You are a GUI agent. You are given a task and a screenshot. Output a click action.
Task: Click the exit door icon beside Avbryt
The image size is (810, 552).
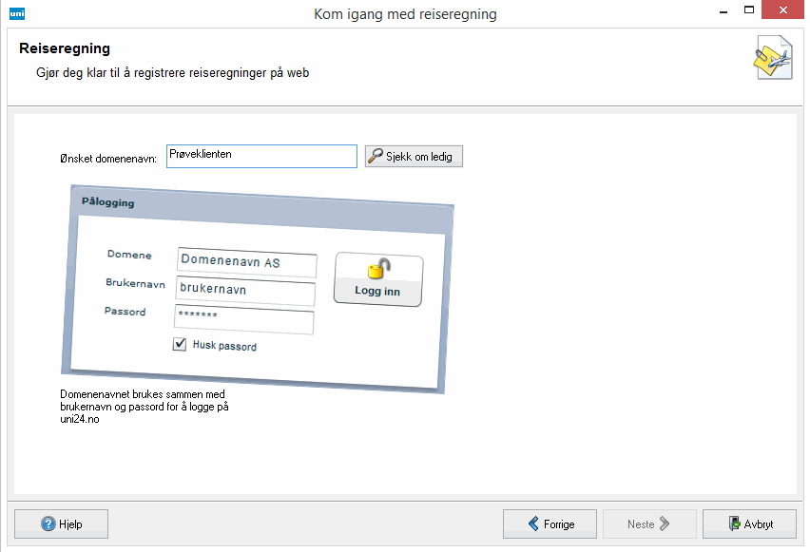pyautogui.click(x=734, y=523)
